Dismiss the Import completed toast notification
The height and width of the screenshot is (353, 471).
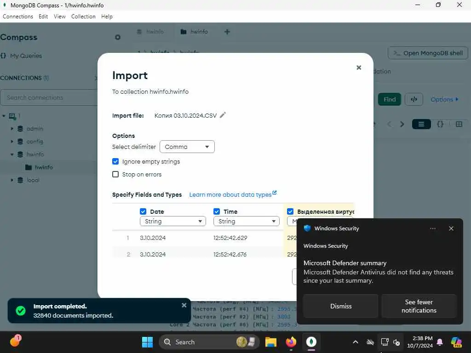tap(184, 305)
